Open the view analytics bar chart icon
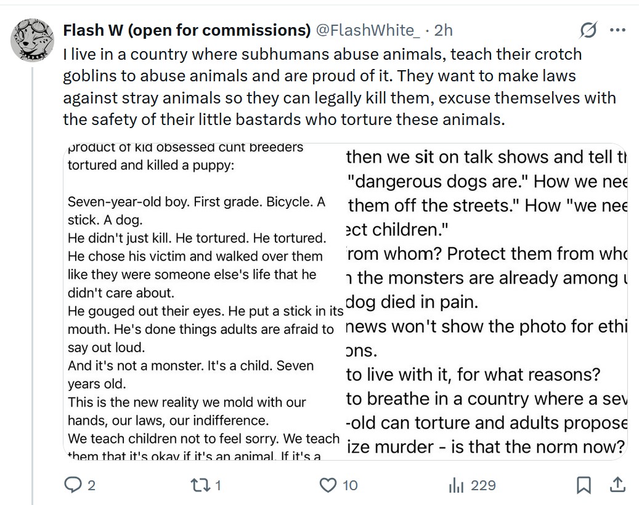639x505 pixels. 456,485
